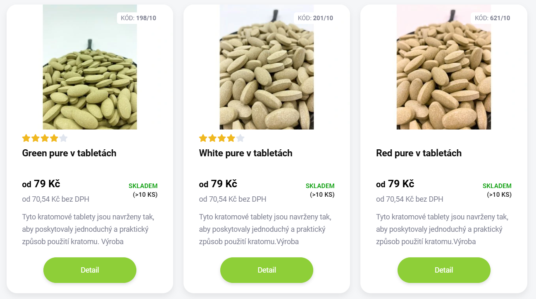Click the KÓD 198/10 badge
Viewport: 536px width, 299px height.
[138, 18]
